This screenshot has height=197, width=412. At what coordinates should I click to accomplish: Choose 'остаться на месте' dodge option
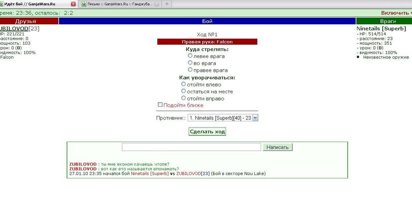183,91
